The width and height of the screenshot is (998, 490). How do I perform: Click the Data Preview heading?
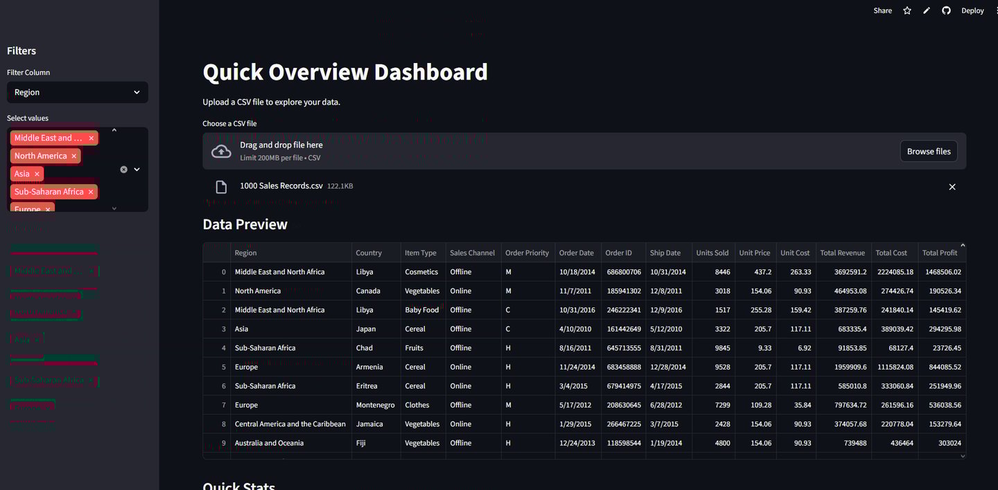click(x=245, y=224)
